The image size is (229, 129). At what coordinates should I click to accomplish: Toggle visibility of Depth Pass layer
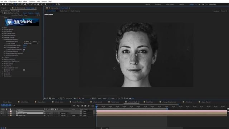[x=1, y=115]
